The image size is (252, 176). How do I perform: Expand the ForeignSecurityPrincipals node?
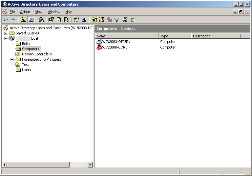12,60
